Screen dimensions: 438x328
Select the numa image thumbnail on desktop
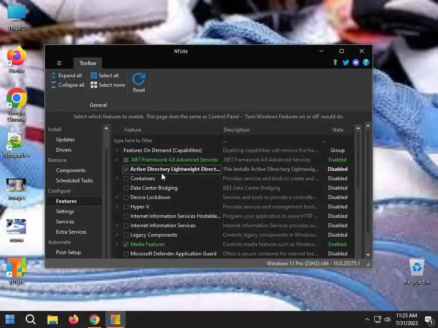click(x=16, y=231)
